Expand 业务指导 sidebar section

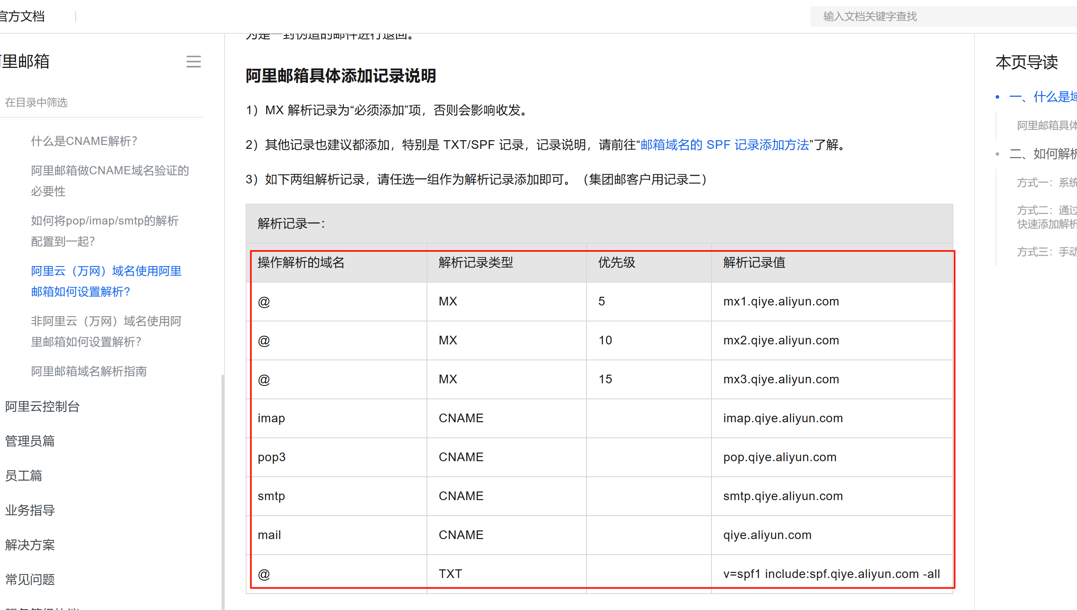pyautogui.click(x=30, y=510)
